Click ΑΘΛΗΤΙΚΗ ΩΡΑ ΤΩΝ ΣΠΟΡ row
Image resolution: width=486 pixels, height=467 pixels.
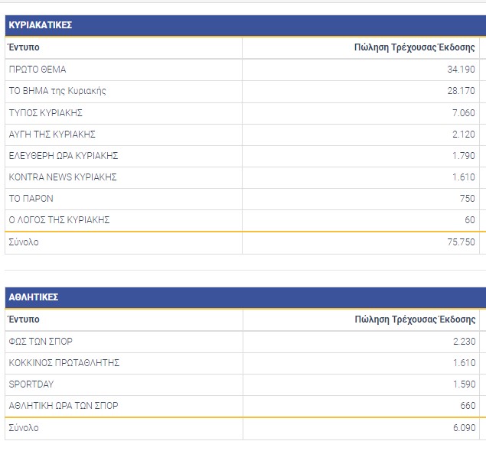[64, 405]
